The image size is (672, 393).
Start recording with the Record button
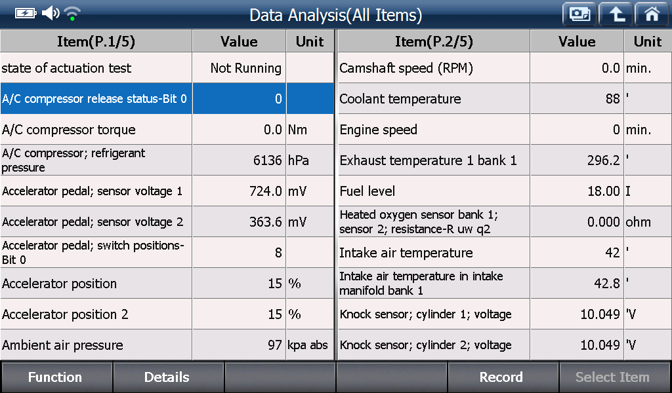tap(501, 377)
